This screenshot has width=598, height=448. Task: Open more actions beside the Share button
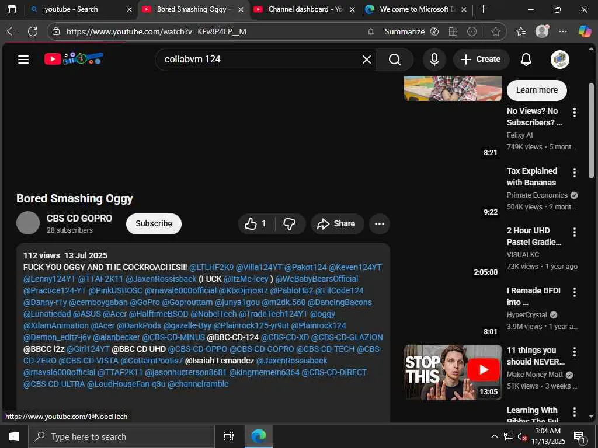(x=380, y=223)
